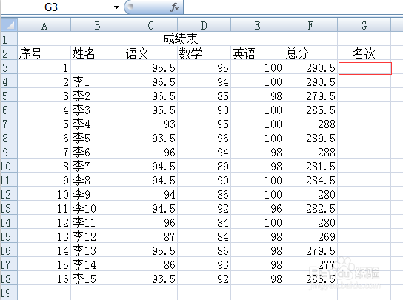Select row 19 header
403x300 pixels.
point(9,293)
